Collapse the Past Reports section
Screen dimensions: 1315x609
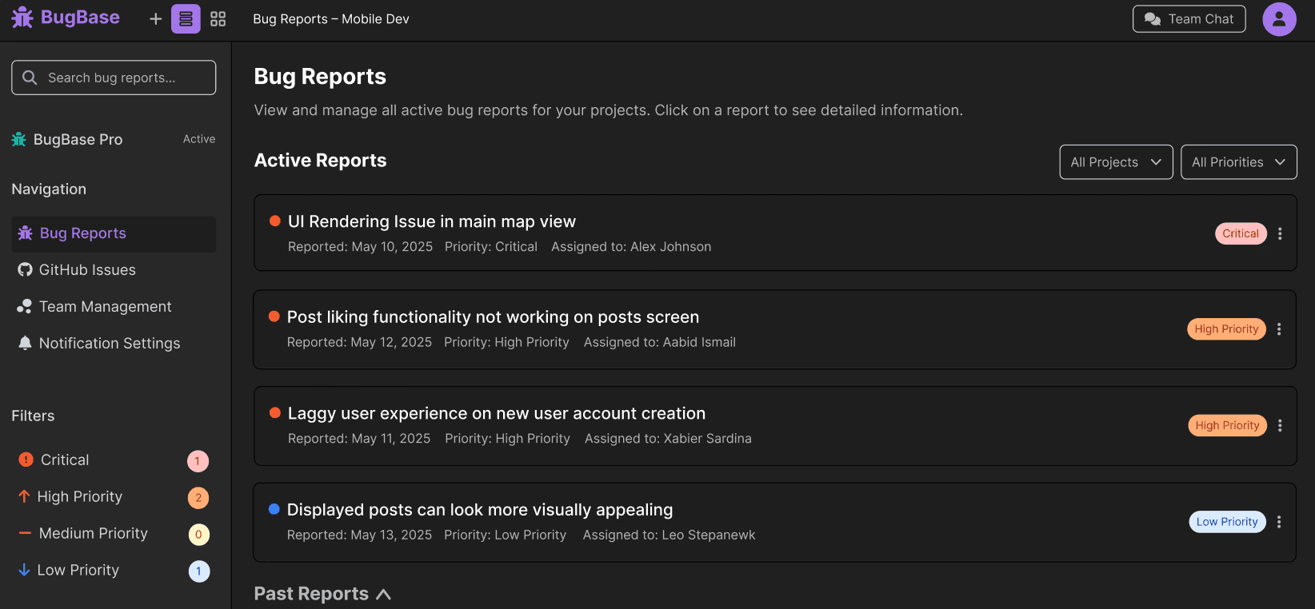click(x=383, y=594)
